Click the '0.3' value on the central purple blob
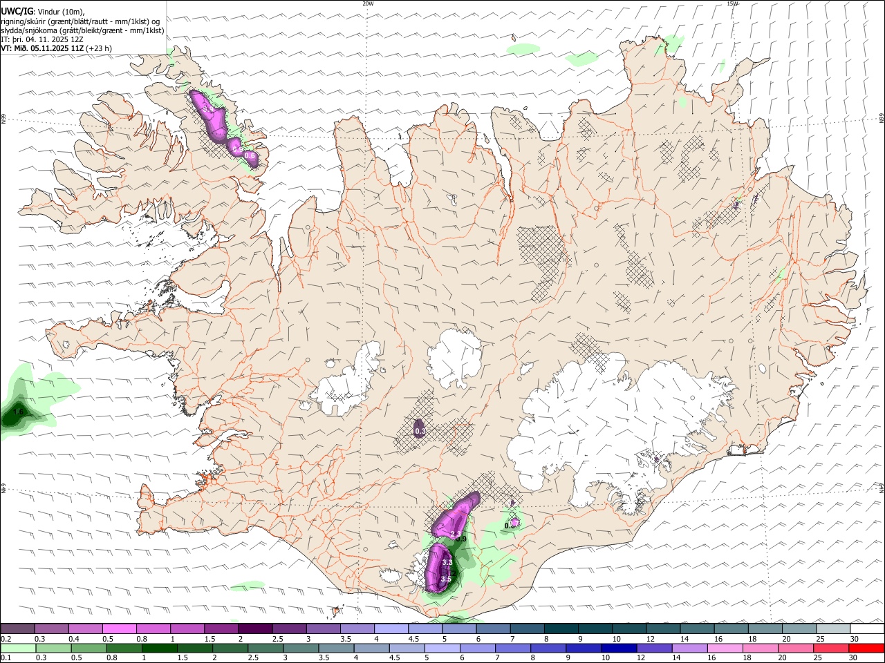This screenshot has width=885, height=663. coord(420,431)
